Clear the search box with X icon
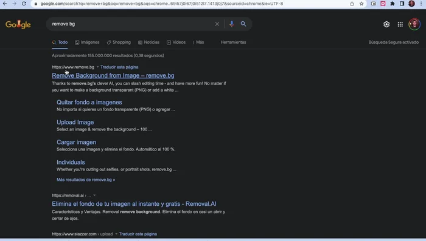The width and height of the screenshot is (426, 241). tap(217, 24)
